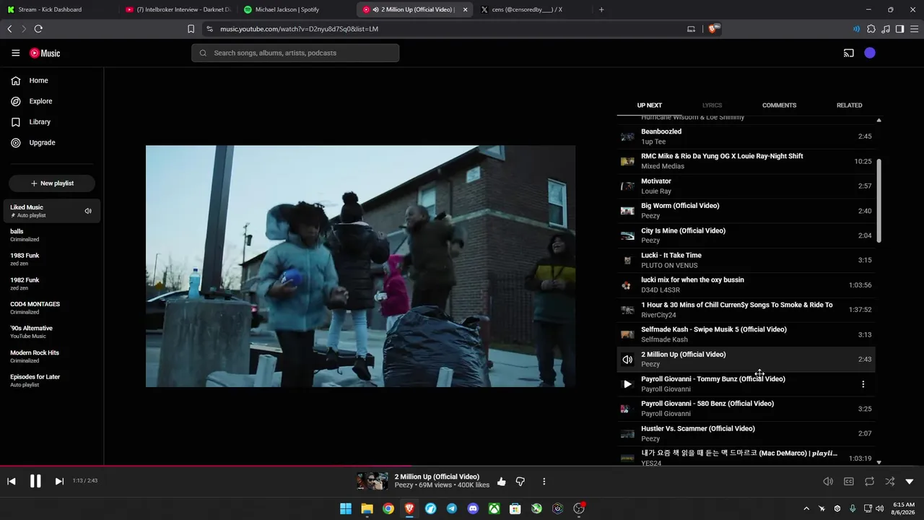Reload the page

pos(38,29)
